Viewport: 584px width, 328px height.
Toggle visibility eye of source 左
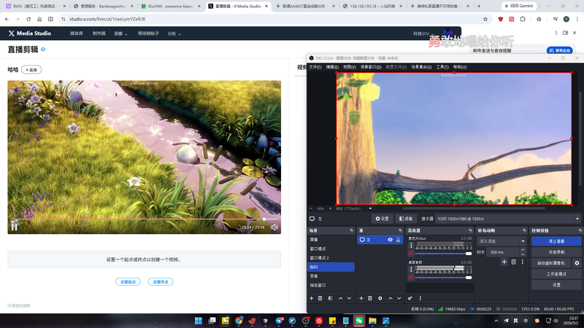coord(390,240)
